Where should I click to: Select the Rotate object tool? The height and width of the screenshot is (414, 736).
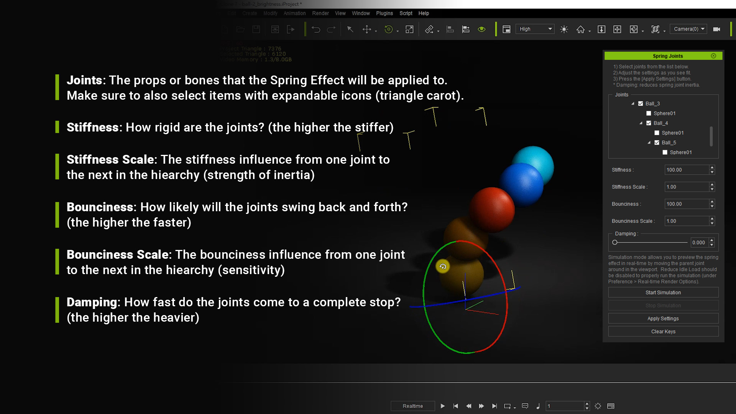pos(389,30)
